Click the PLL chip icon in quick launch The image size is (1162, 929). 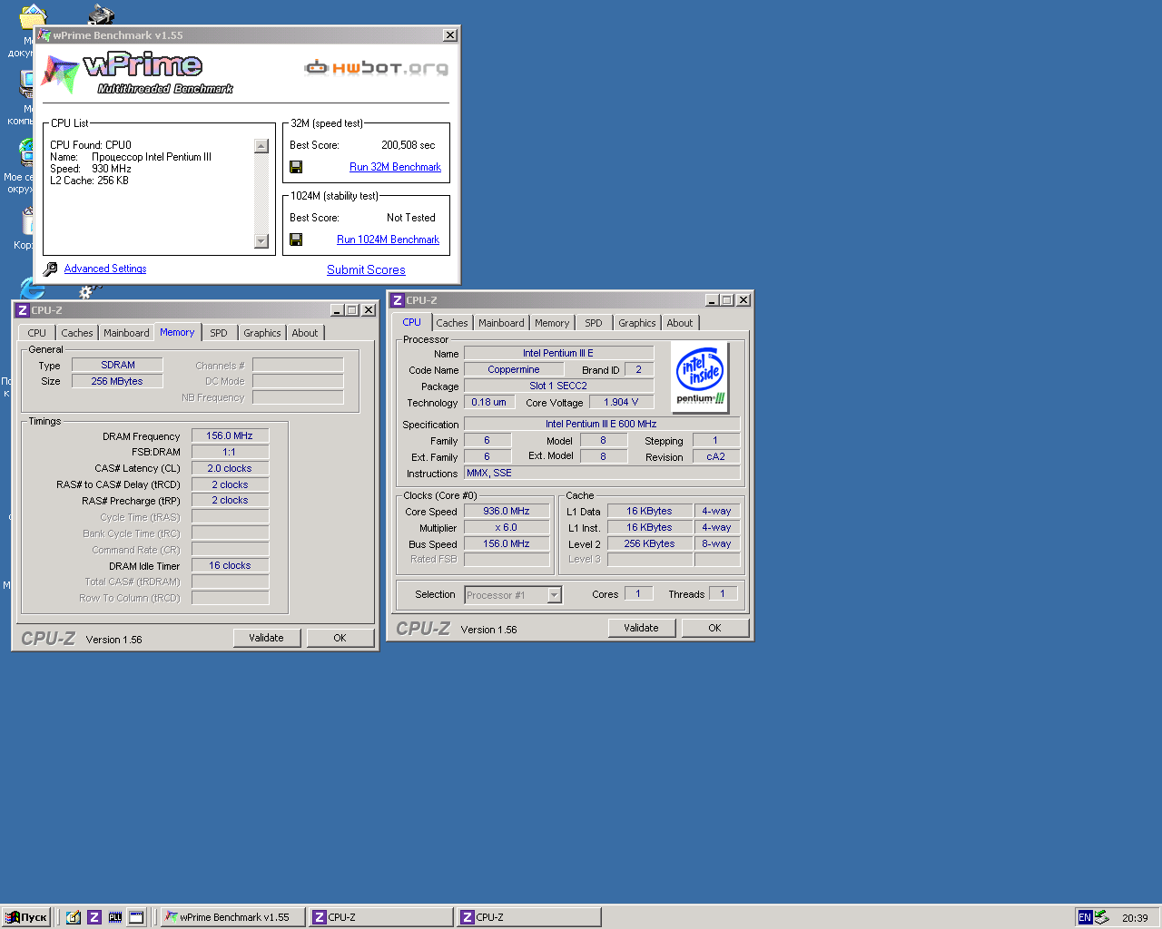115,917
